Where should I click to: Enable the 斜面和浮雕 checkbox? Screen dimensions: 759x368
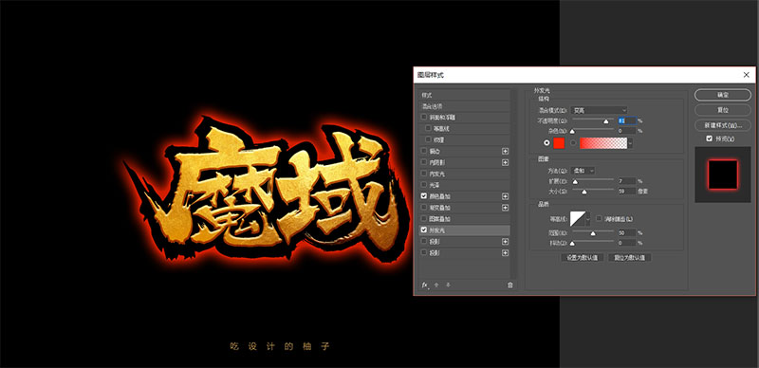tap(424, 118)
